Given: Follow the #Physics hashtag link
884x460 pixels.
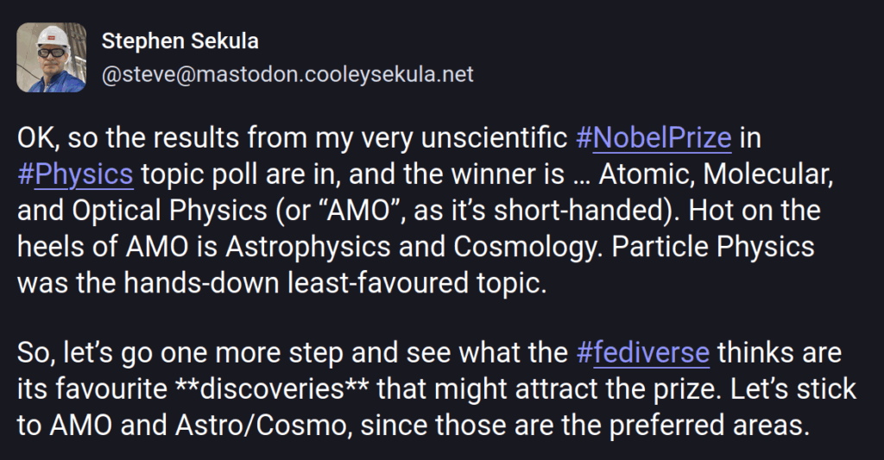Looking at the screenshot, I should [75, 174].
